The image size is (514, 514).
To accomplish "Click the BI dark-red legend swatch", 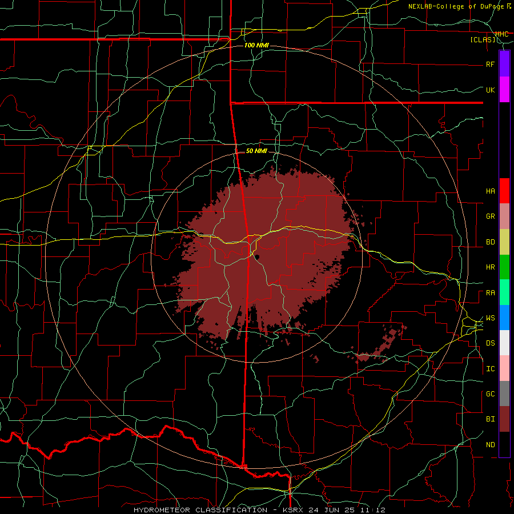I will [x=504, y=419].
